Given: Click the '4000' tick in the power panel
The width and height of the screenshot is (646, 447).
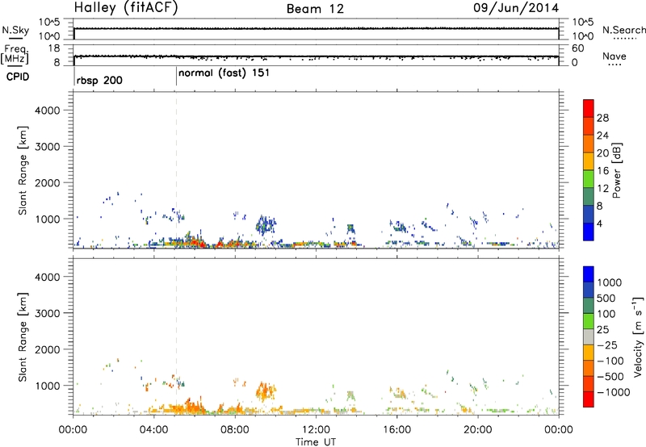Looking at the screenshot, I should pyautogui.click(x=47, y=111).
